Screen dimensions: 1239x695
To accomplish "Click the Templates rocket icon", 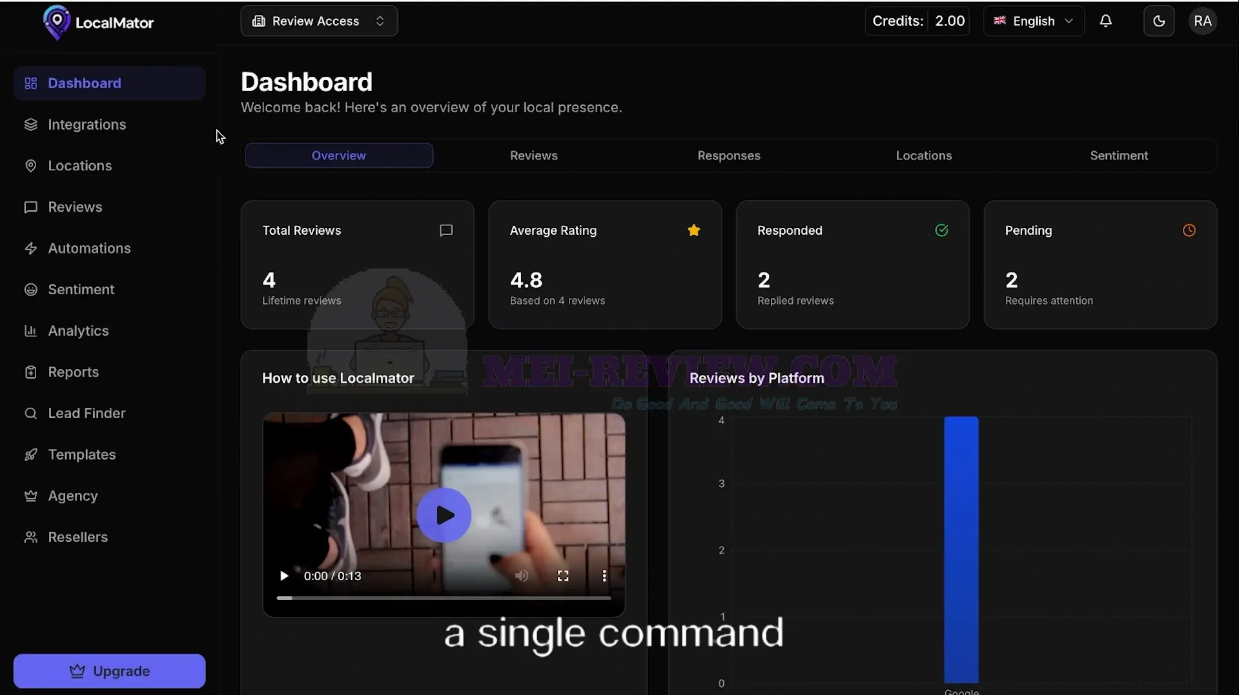I will tap(30, 455).
